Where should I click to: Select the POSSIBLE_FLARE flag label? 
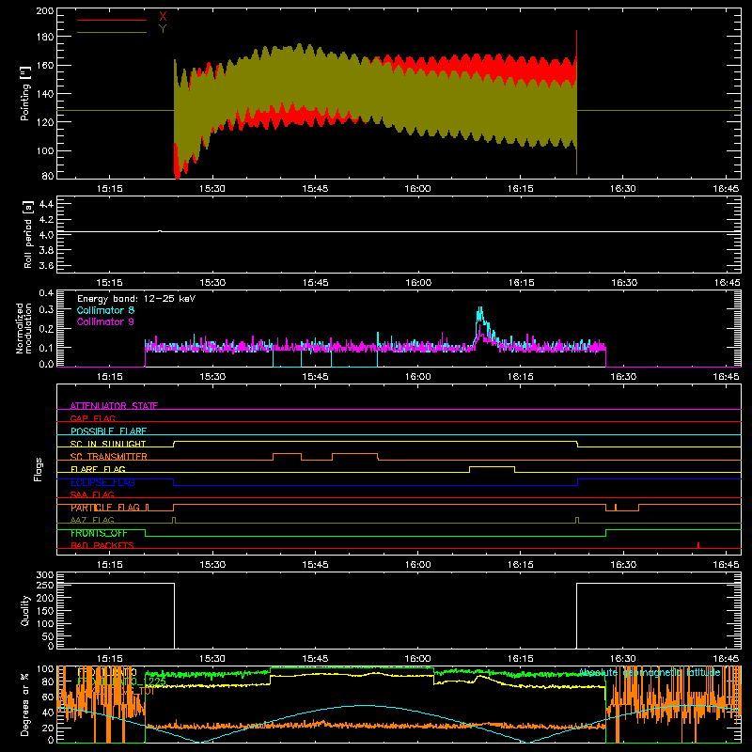pyautogui.click(x=108, y=431)
